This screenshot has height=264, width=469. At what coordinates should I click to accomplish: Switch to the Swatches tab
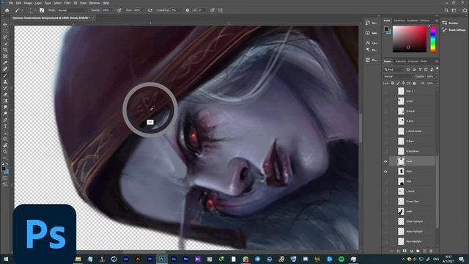(x=399, y=21)
